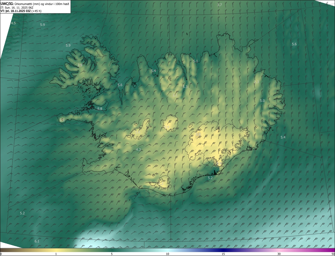Click the 1 tick on the color scale
Viewport: 335px width, 256px height.
56,254
